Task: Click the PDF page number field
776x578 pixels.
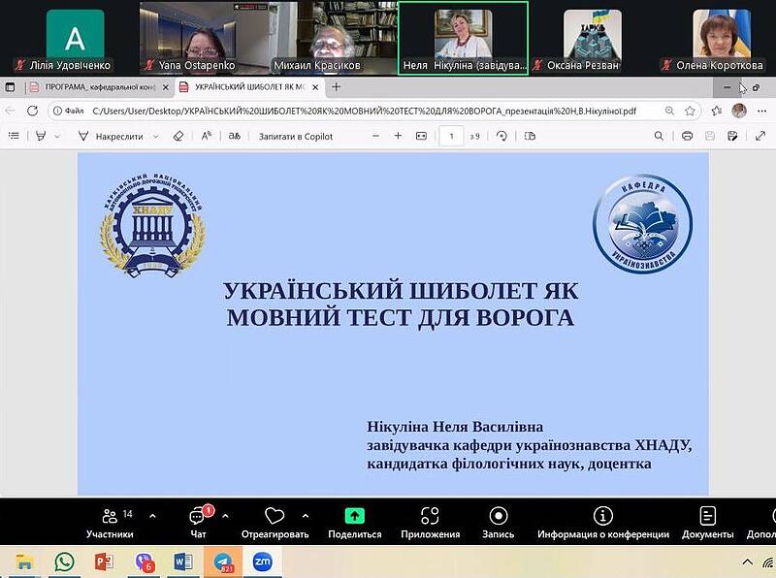Action: click(451, 136)
